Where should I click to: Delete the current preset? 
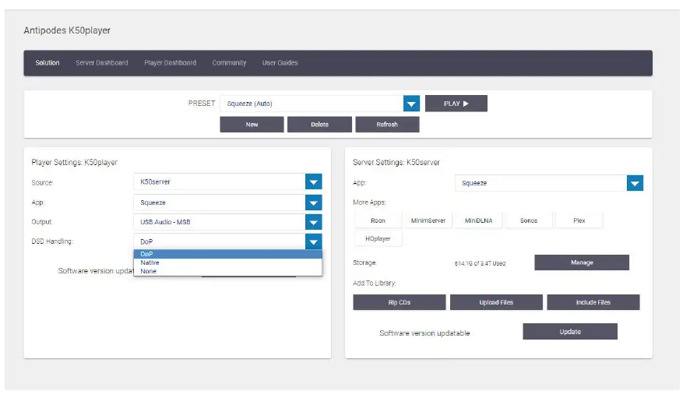point(319,125)
